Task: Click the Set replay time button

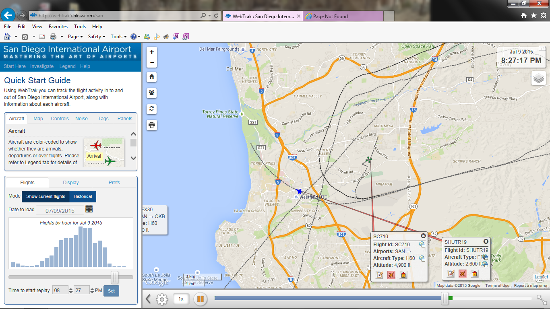Action: (x=111, y=290)
